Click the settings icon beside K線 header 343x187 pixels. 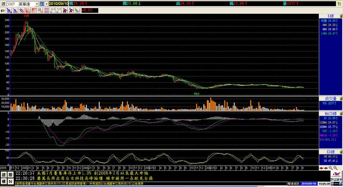tap(341, 16)
